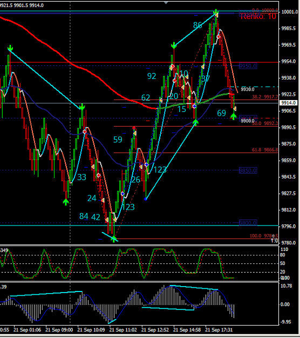Click the 9954.0 price axis label
The height and width of the screenshot is (338, 300).
click(288, 62)
